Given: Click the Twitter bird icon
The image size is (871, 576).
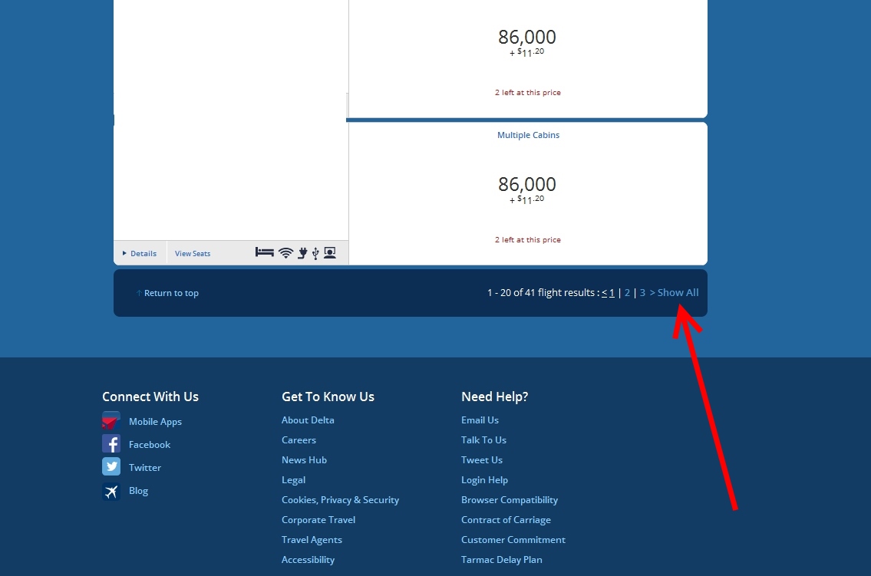Looking at the screenshot, I should click(111, 467).
